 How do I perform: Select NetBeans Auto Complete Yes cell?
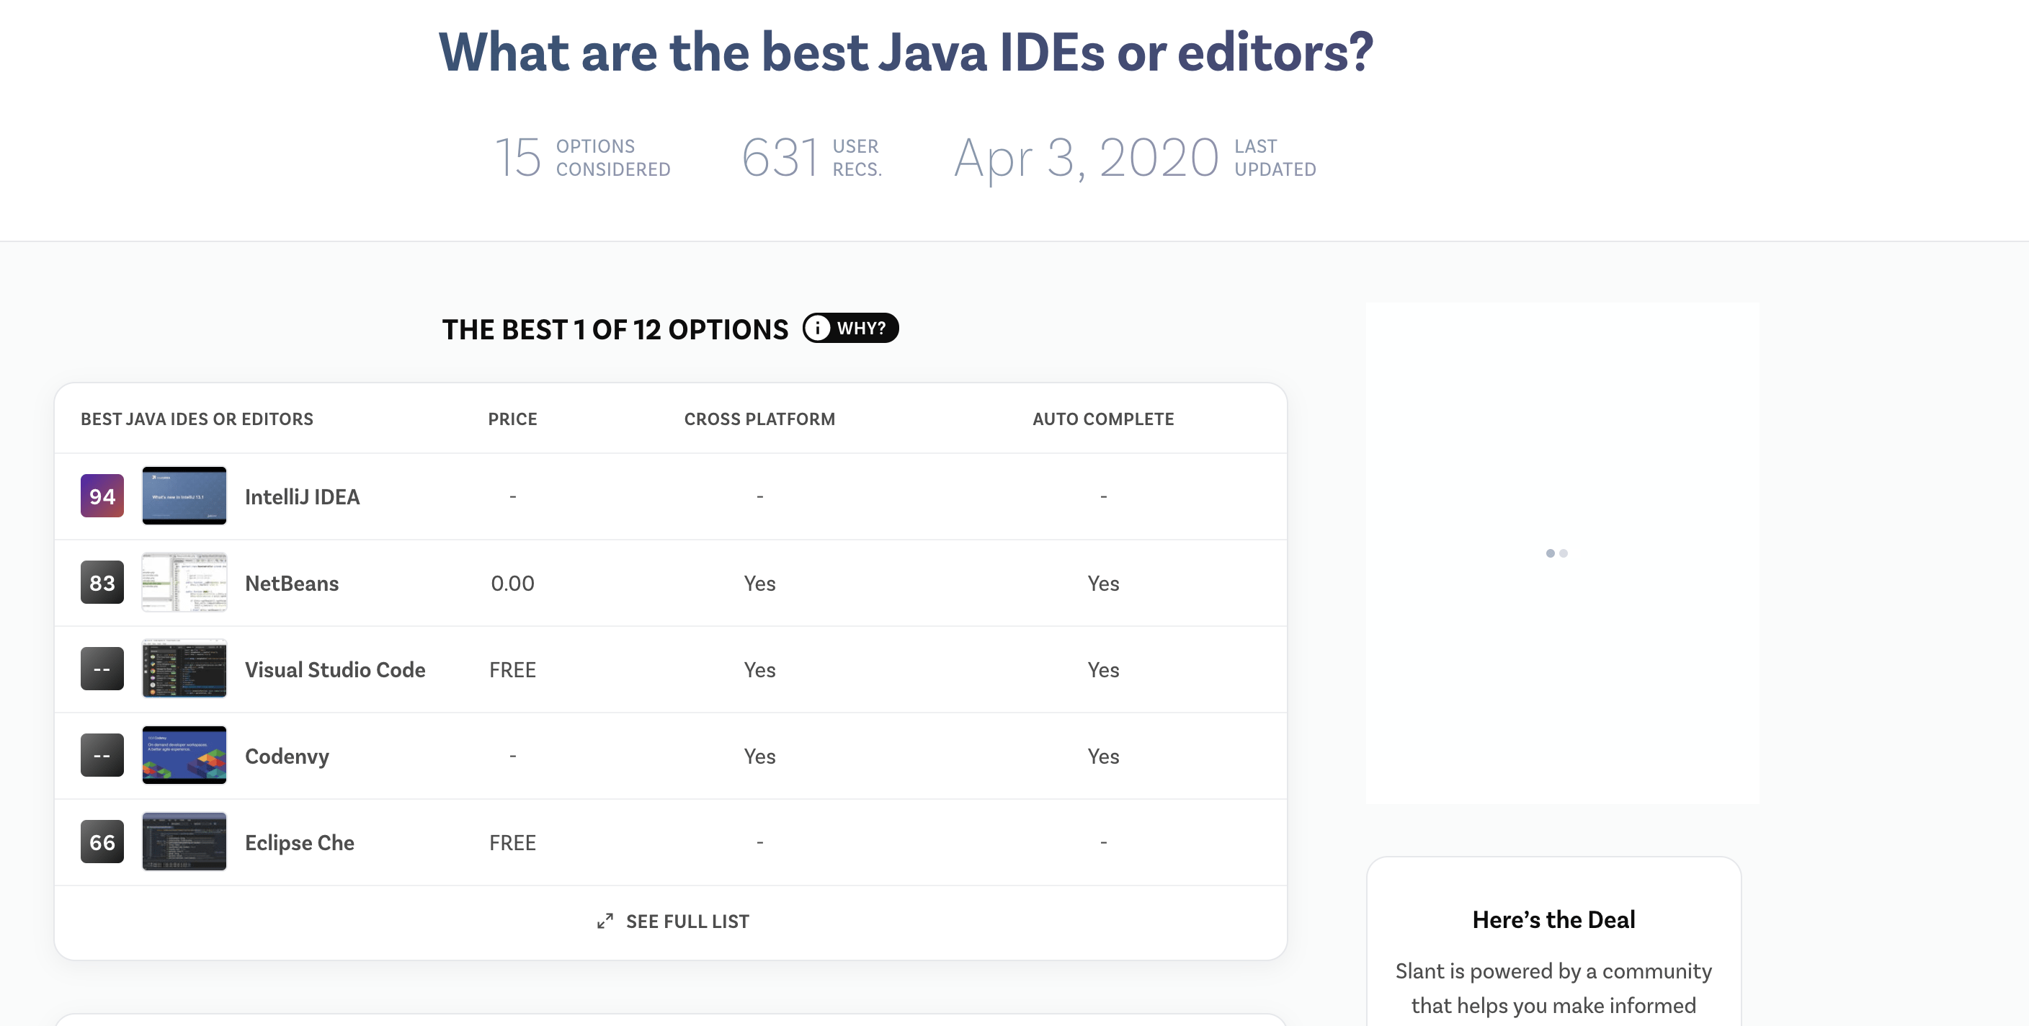(x=1104, y=584)
